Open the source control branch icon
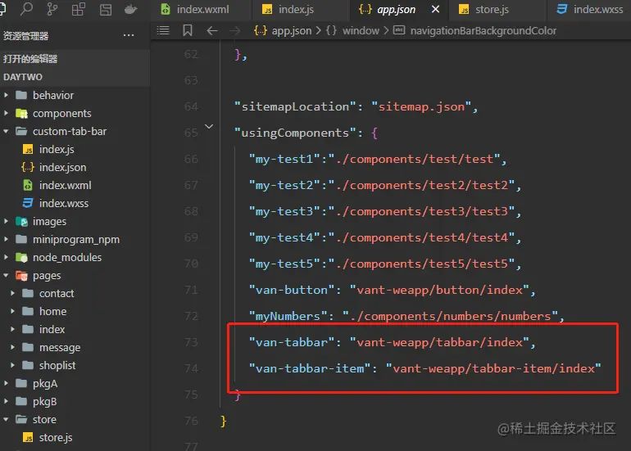631x451 pixels. click(x=52, y=9)
